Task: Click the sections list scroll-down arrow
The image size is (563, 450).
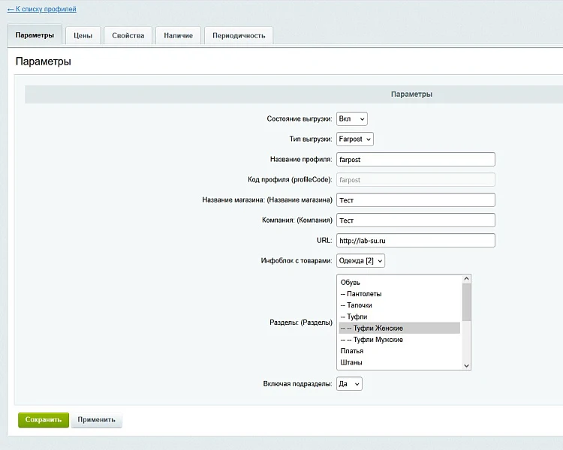Action: [466, 366]
